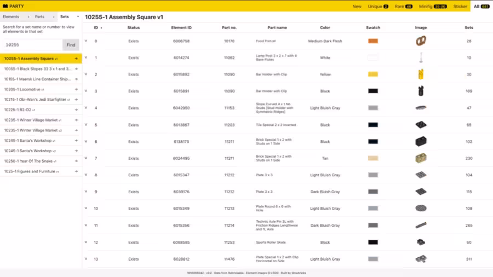Expand row 7 tan Brick Special 1 x 2

click(86, 158)
